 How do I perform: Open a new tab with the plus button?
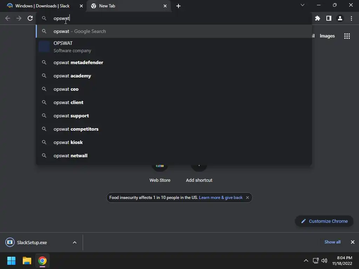(178, 6)
